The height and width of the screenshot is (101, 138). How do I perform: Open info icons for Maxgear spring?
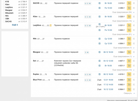[x=87, y=52]
